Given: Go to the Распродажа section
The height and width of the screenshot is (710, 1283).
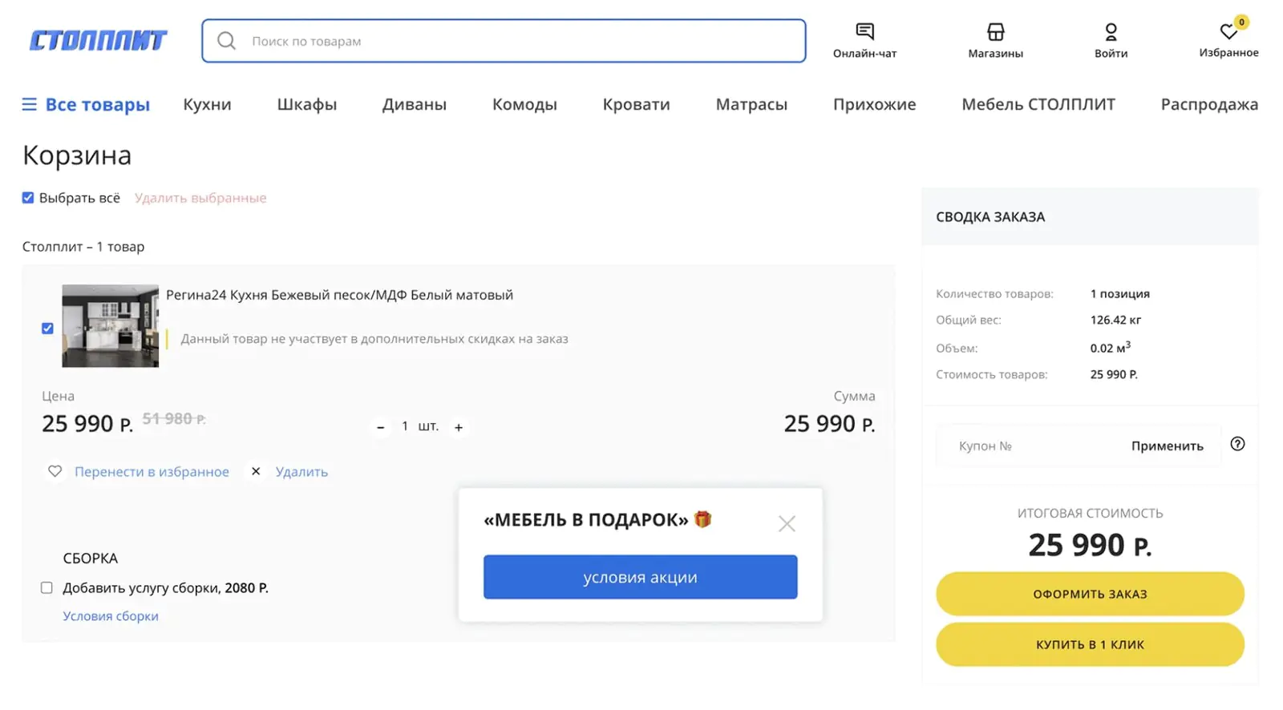Looking at the screenshot, I should tap(1210, 104).
